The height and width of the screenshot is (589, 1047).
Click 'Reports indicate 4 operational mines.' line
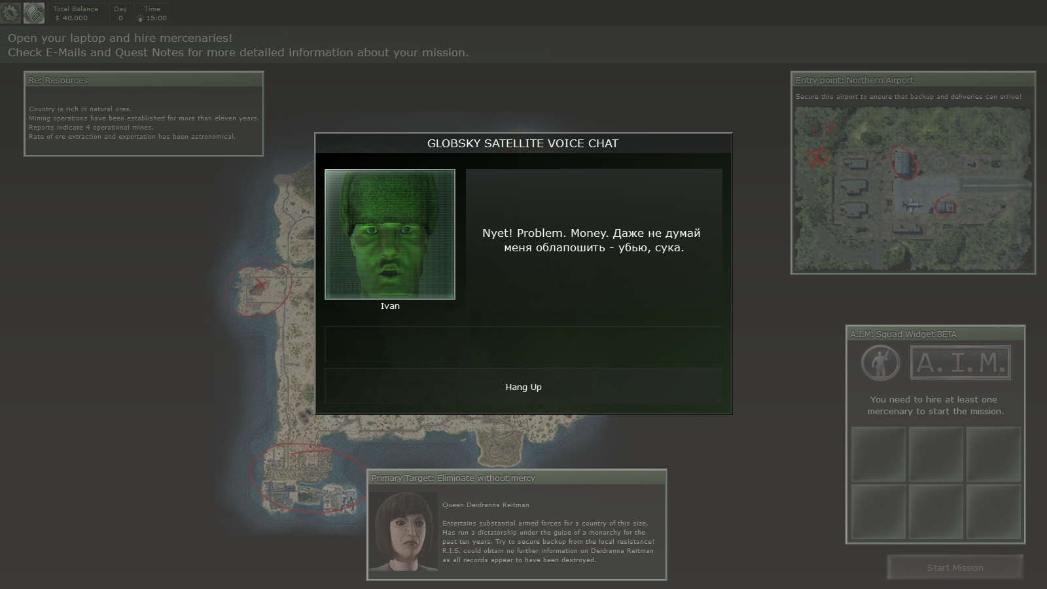coord(91,127)
